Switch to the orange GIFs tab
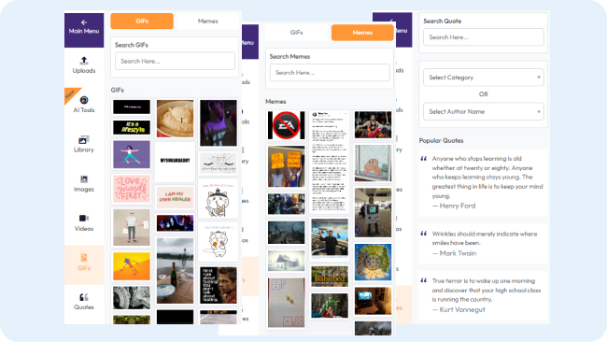 click(142, 21)
